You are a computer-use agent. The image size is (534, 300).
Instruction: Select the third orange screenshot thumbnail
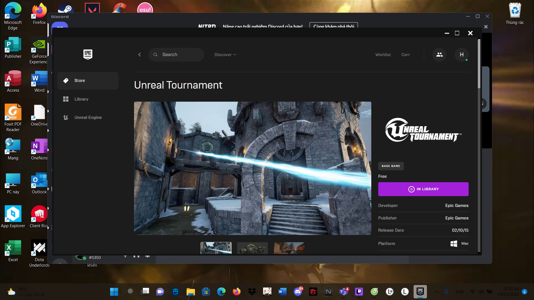[289, 248]
